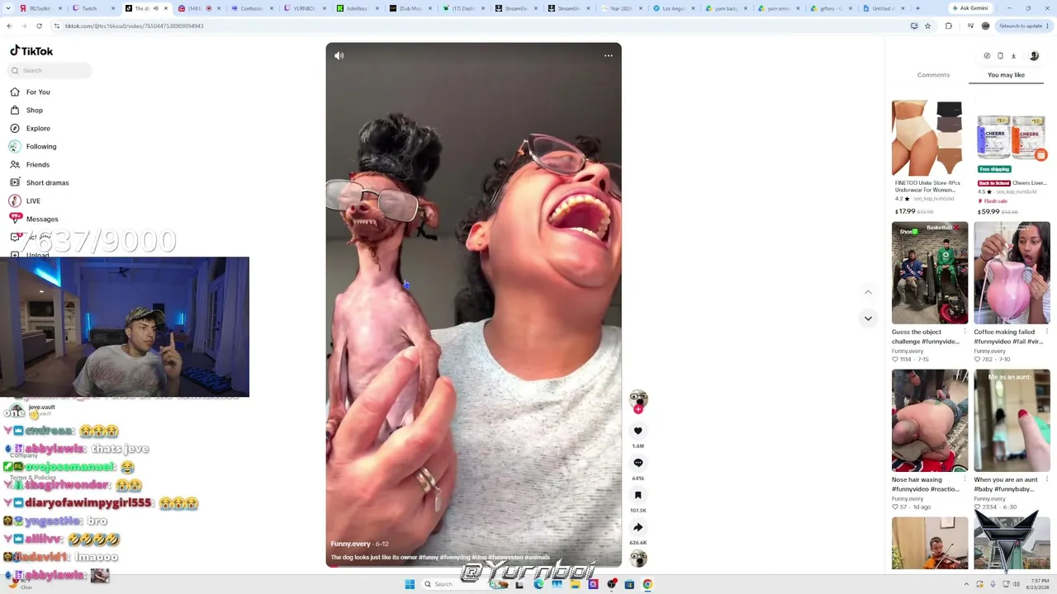Open the LIVE section

[x=33, y=201]
